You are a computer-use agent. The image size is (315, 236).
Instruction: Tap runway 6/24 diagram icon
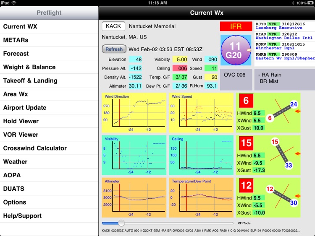(x=282, y=112)
